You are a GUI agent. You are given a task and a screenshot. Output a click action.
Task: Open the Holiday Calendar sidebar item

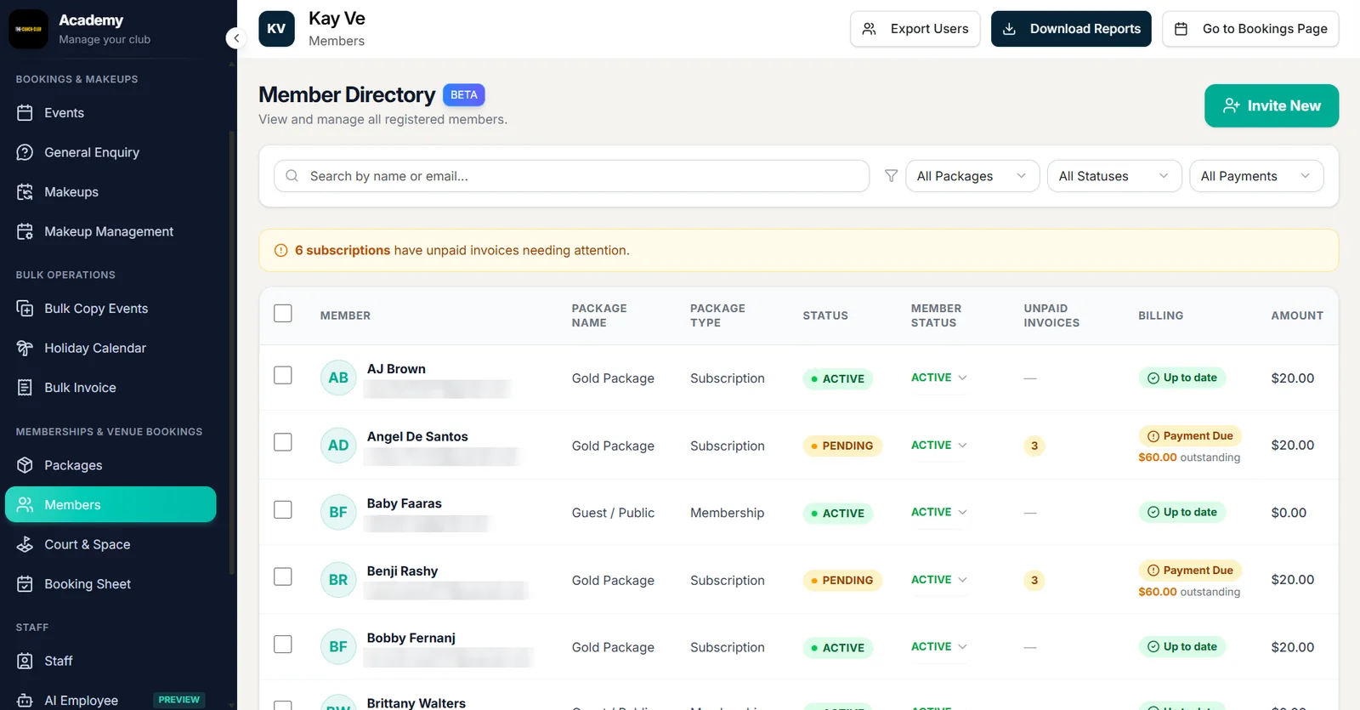(x=110, y=348)
